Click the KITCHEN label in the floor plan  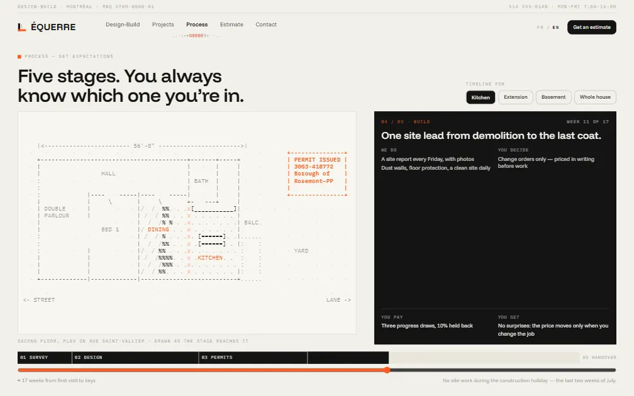pyautogui.click(x=210, y=258)
